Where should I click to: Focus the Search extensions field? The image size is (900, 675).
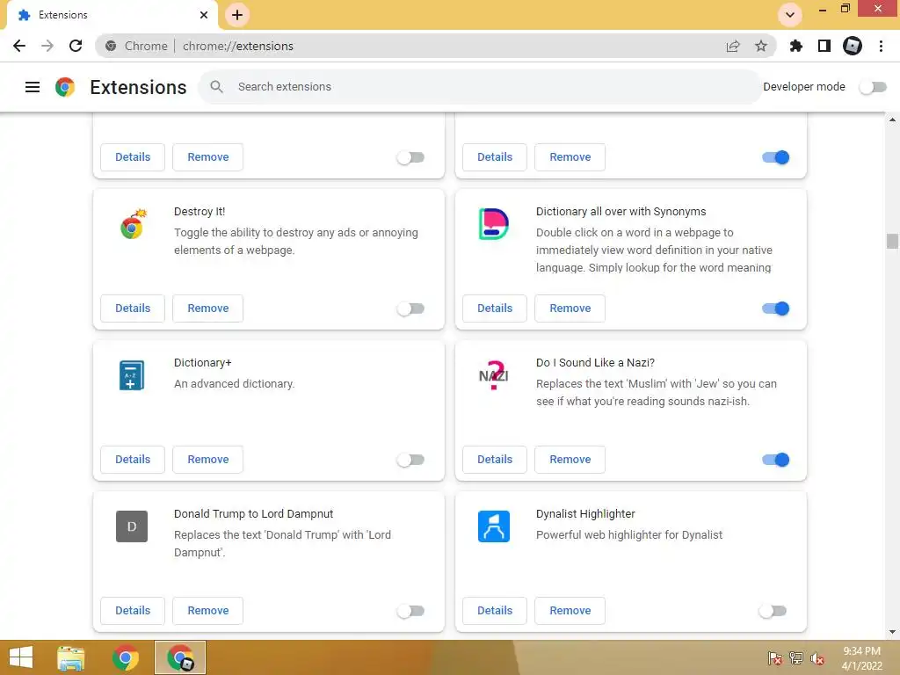[480, 87]
